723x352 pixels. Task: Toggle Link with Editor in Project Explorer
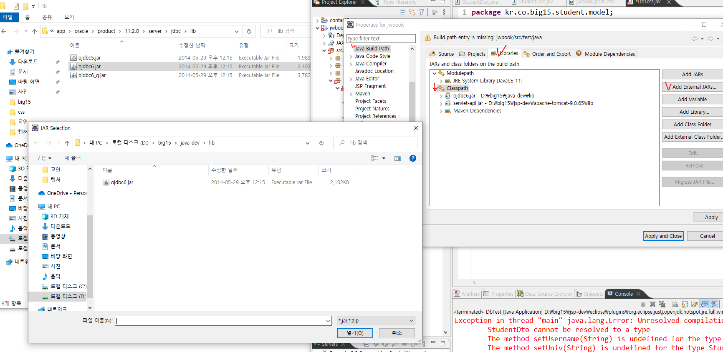tap(412, 12)
